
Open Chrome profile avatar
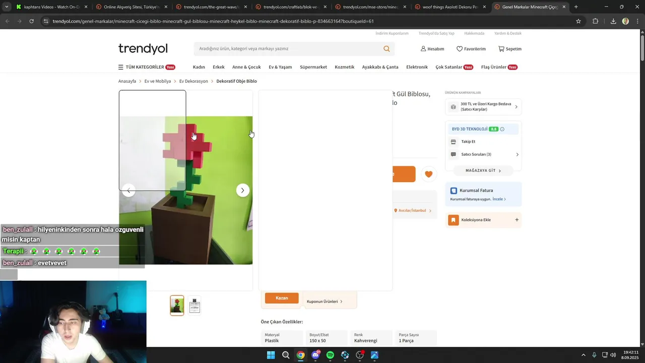pos(625,21)
